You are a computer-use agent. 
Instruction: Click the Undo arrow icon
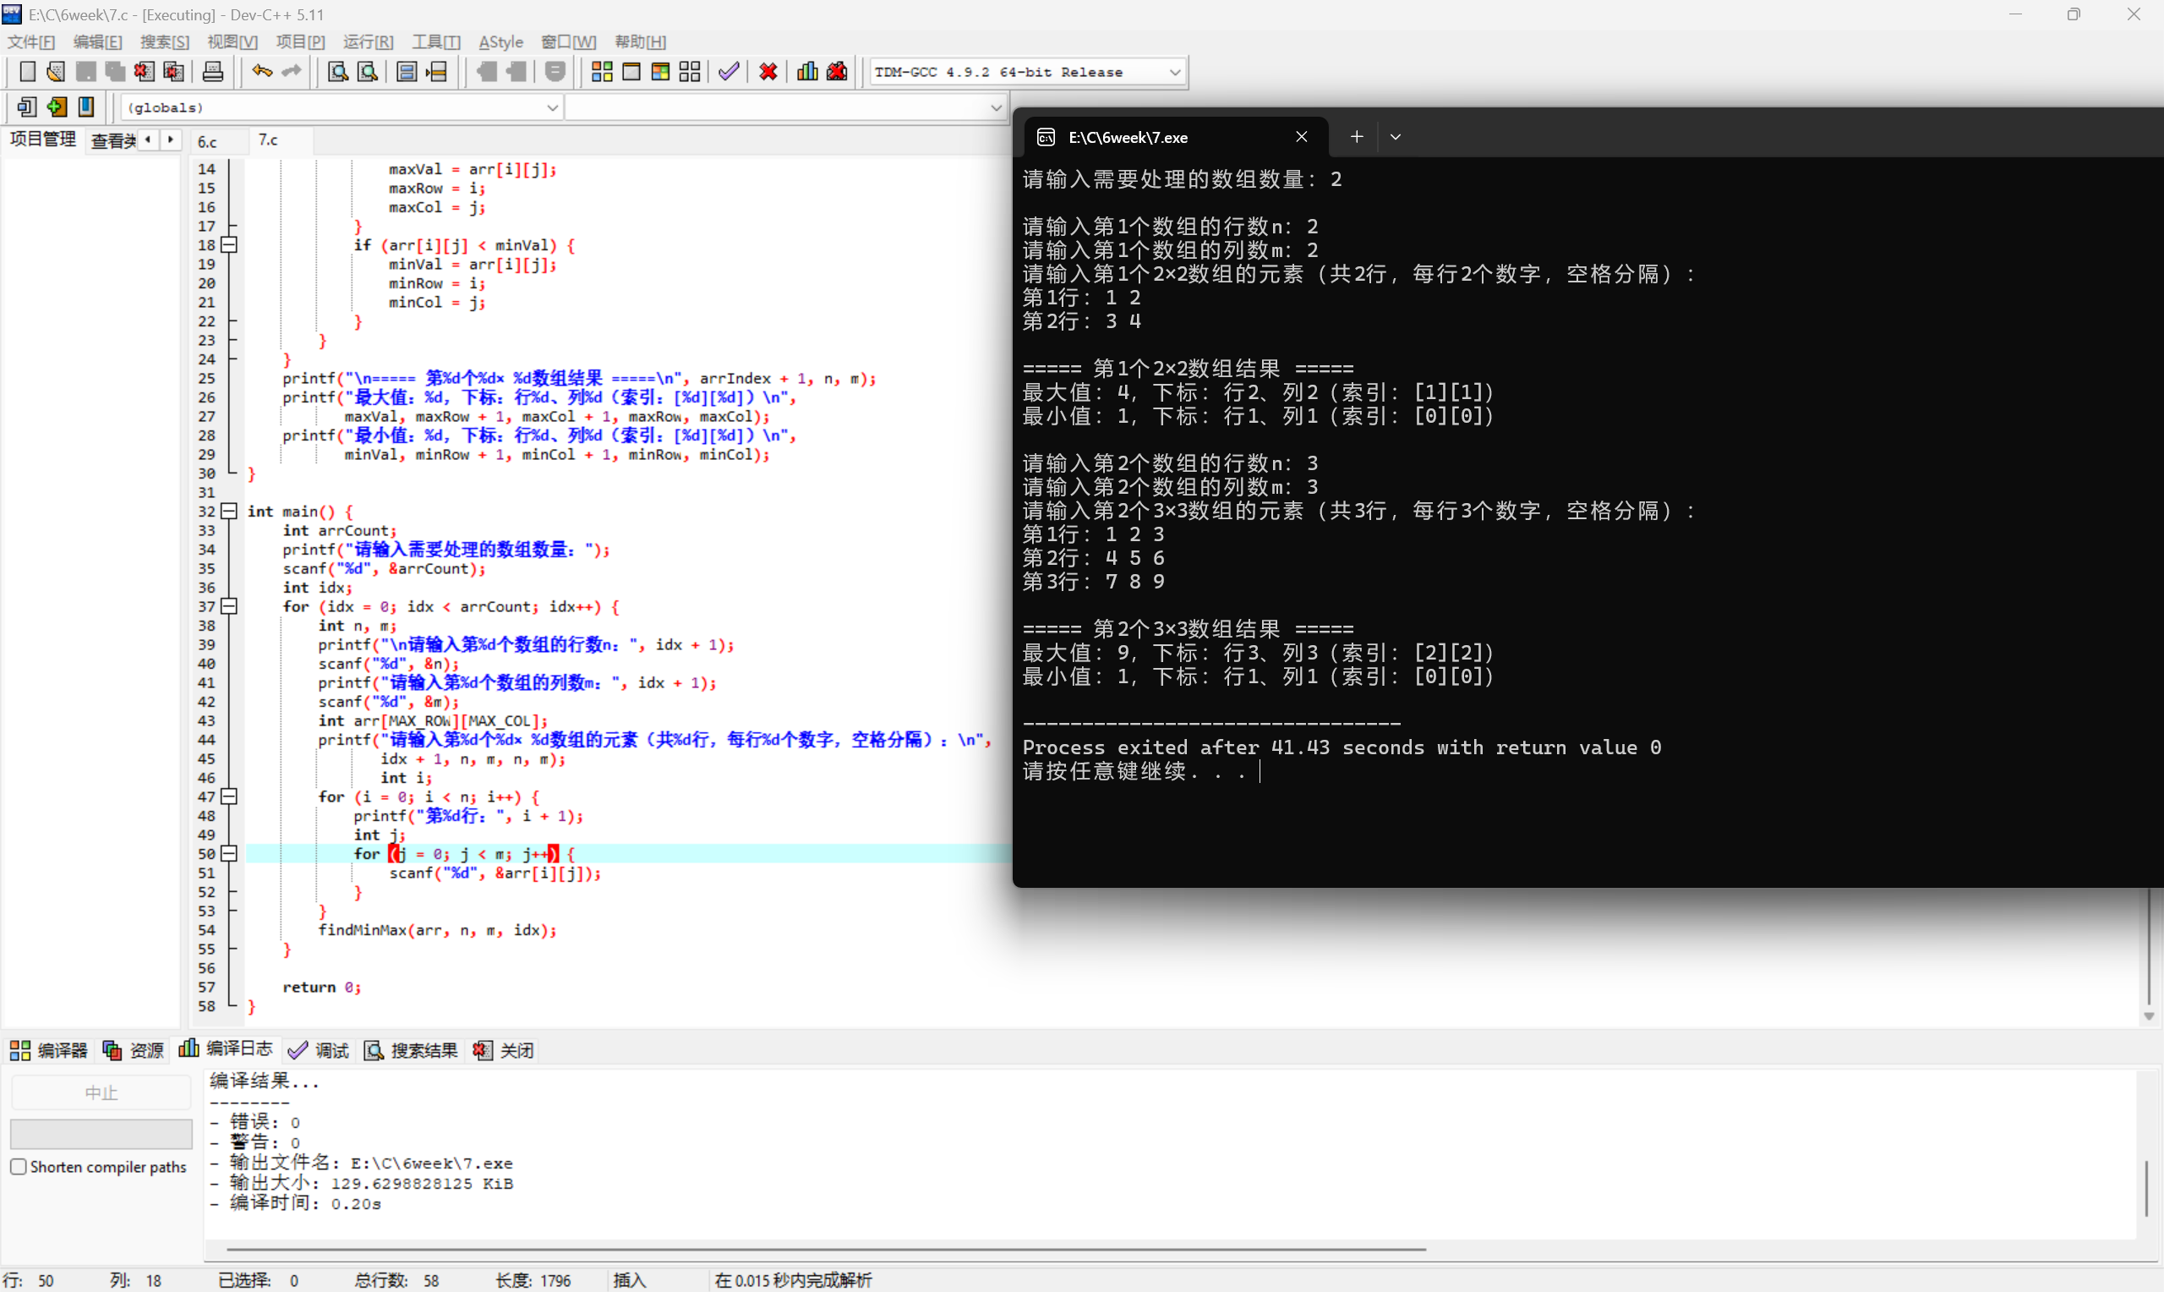(x=261, y=72)
